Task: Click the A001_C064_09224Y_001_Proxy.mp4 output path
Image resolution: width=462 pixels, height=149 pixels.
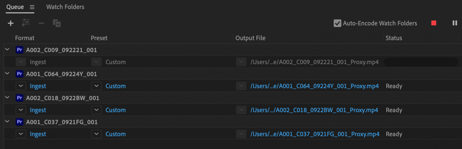Action: tap(314, 86)
